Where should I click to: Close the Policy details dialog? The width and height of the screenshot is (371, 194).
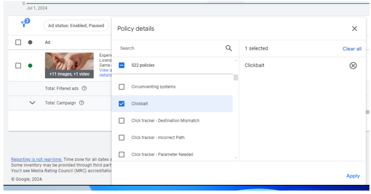354,29
